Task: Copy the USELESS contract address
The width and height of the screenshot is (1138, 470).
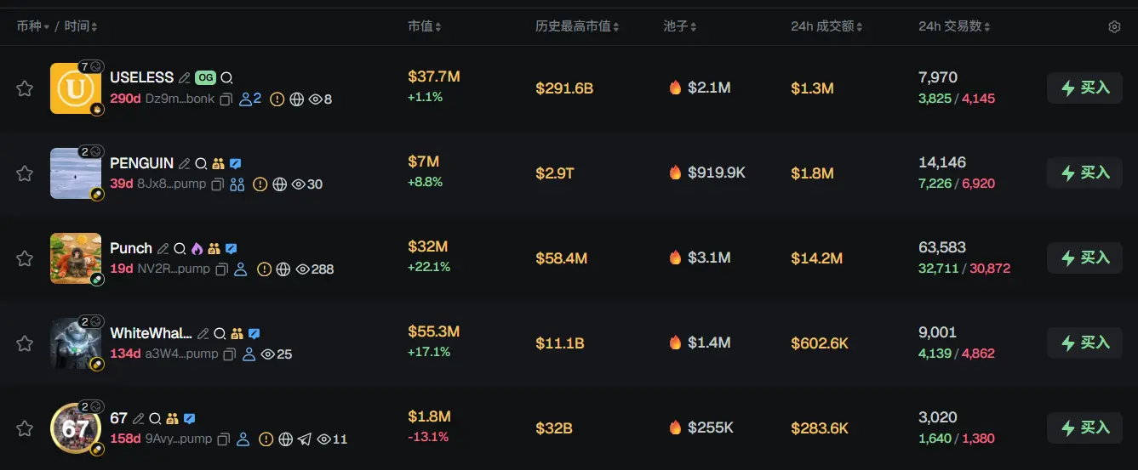Action: click(x=226, y=99)
